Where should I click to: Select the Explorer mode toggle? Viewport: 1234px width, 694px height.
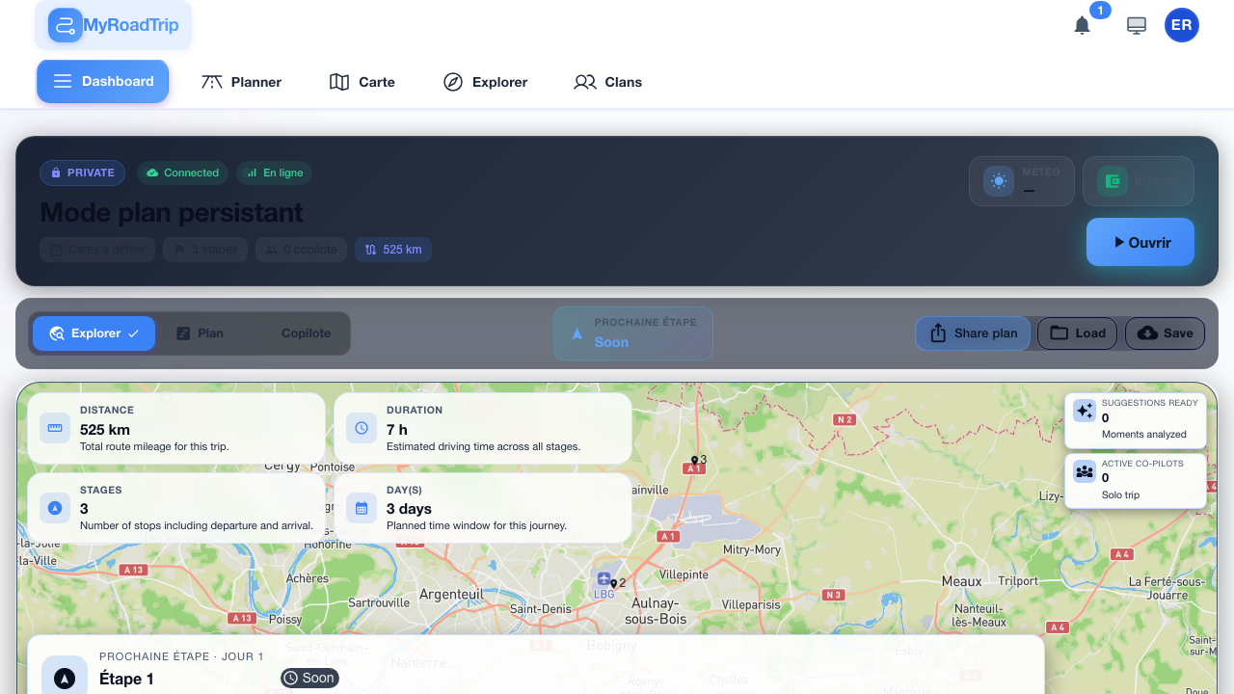point(94,334)
